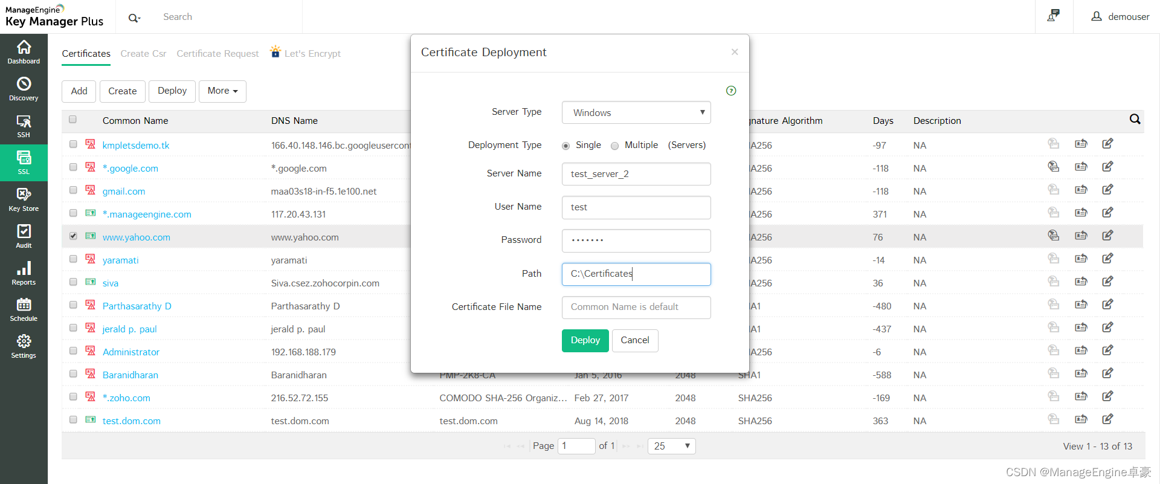Viewport: 1160px width, 484px height.
Task: Check the *.google.com row checkbox
Action: click(73, 167)
